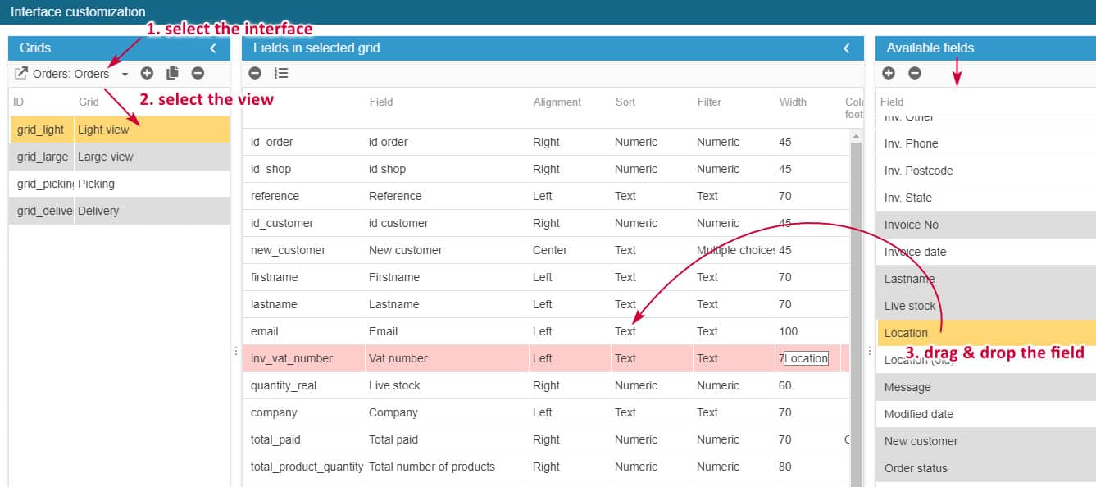Image resolution: width=1096 pixels, height=487 pixels.
Task: Add a new grid with the plus icon
Action: click(147, 73)
